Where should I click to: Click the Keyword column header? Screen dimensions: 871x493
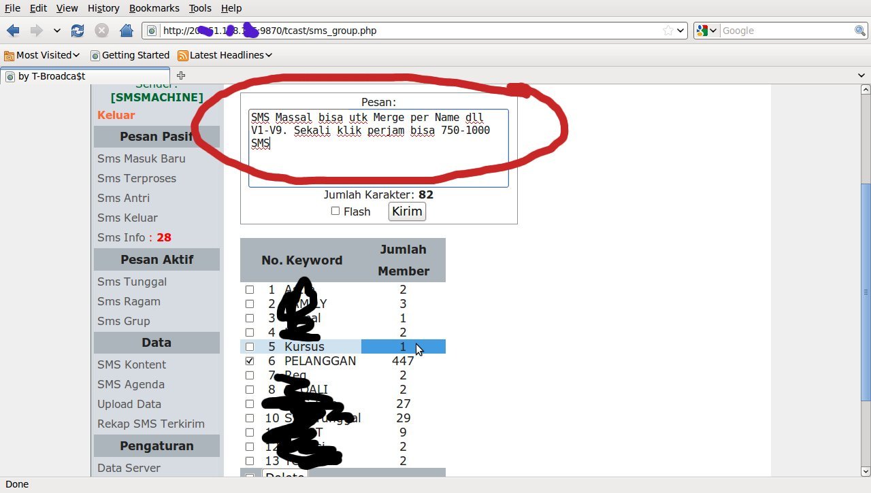pyautogui.click(x=314, y=260)
